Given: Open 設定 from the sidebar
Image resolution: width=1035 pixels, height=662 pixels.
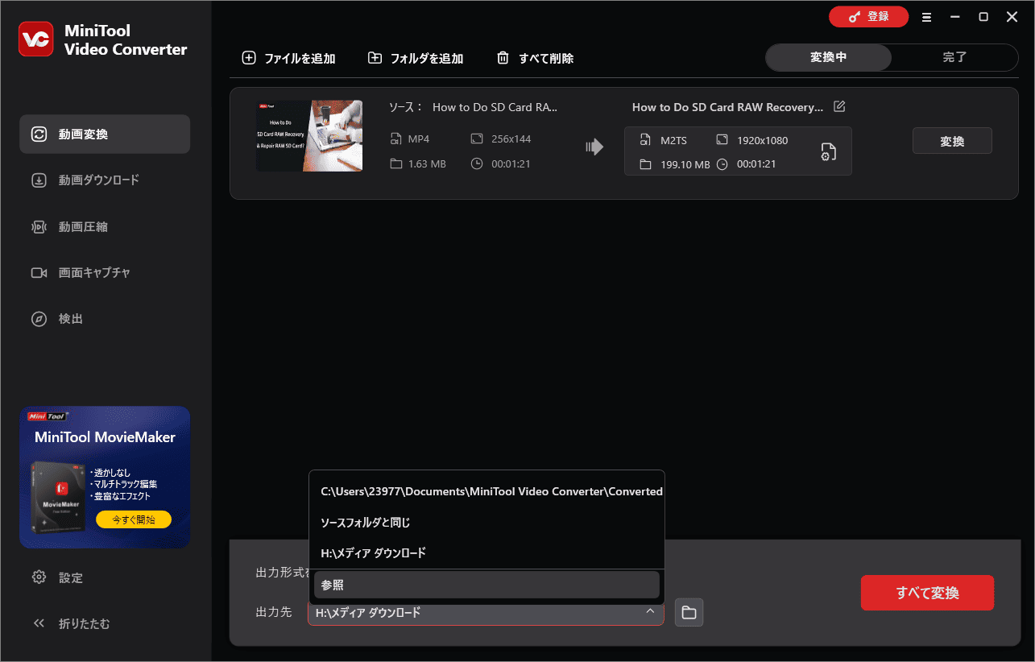Looking at the screenshot, I should (x=105, y=577).
